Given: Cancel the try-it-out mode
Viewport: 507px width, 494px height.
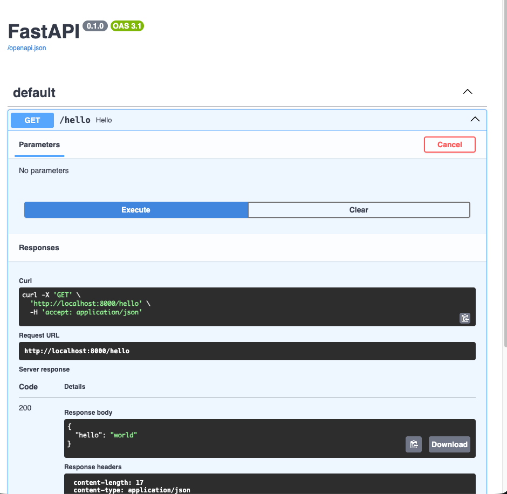Looking at the screenshot, I should coord(449,145).
